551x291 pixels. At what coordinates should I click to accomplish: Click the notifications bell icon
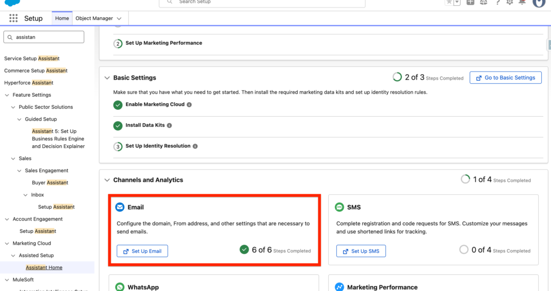(521, 2)
